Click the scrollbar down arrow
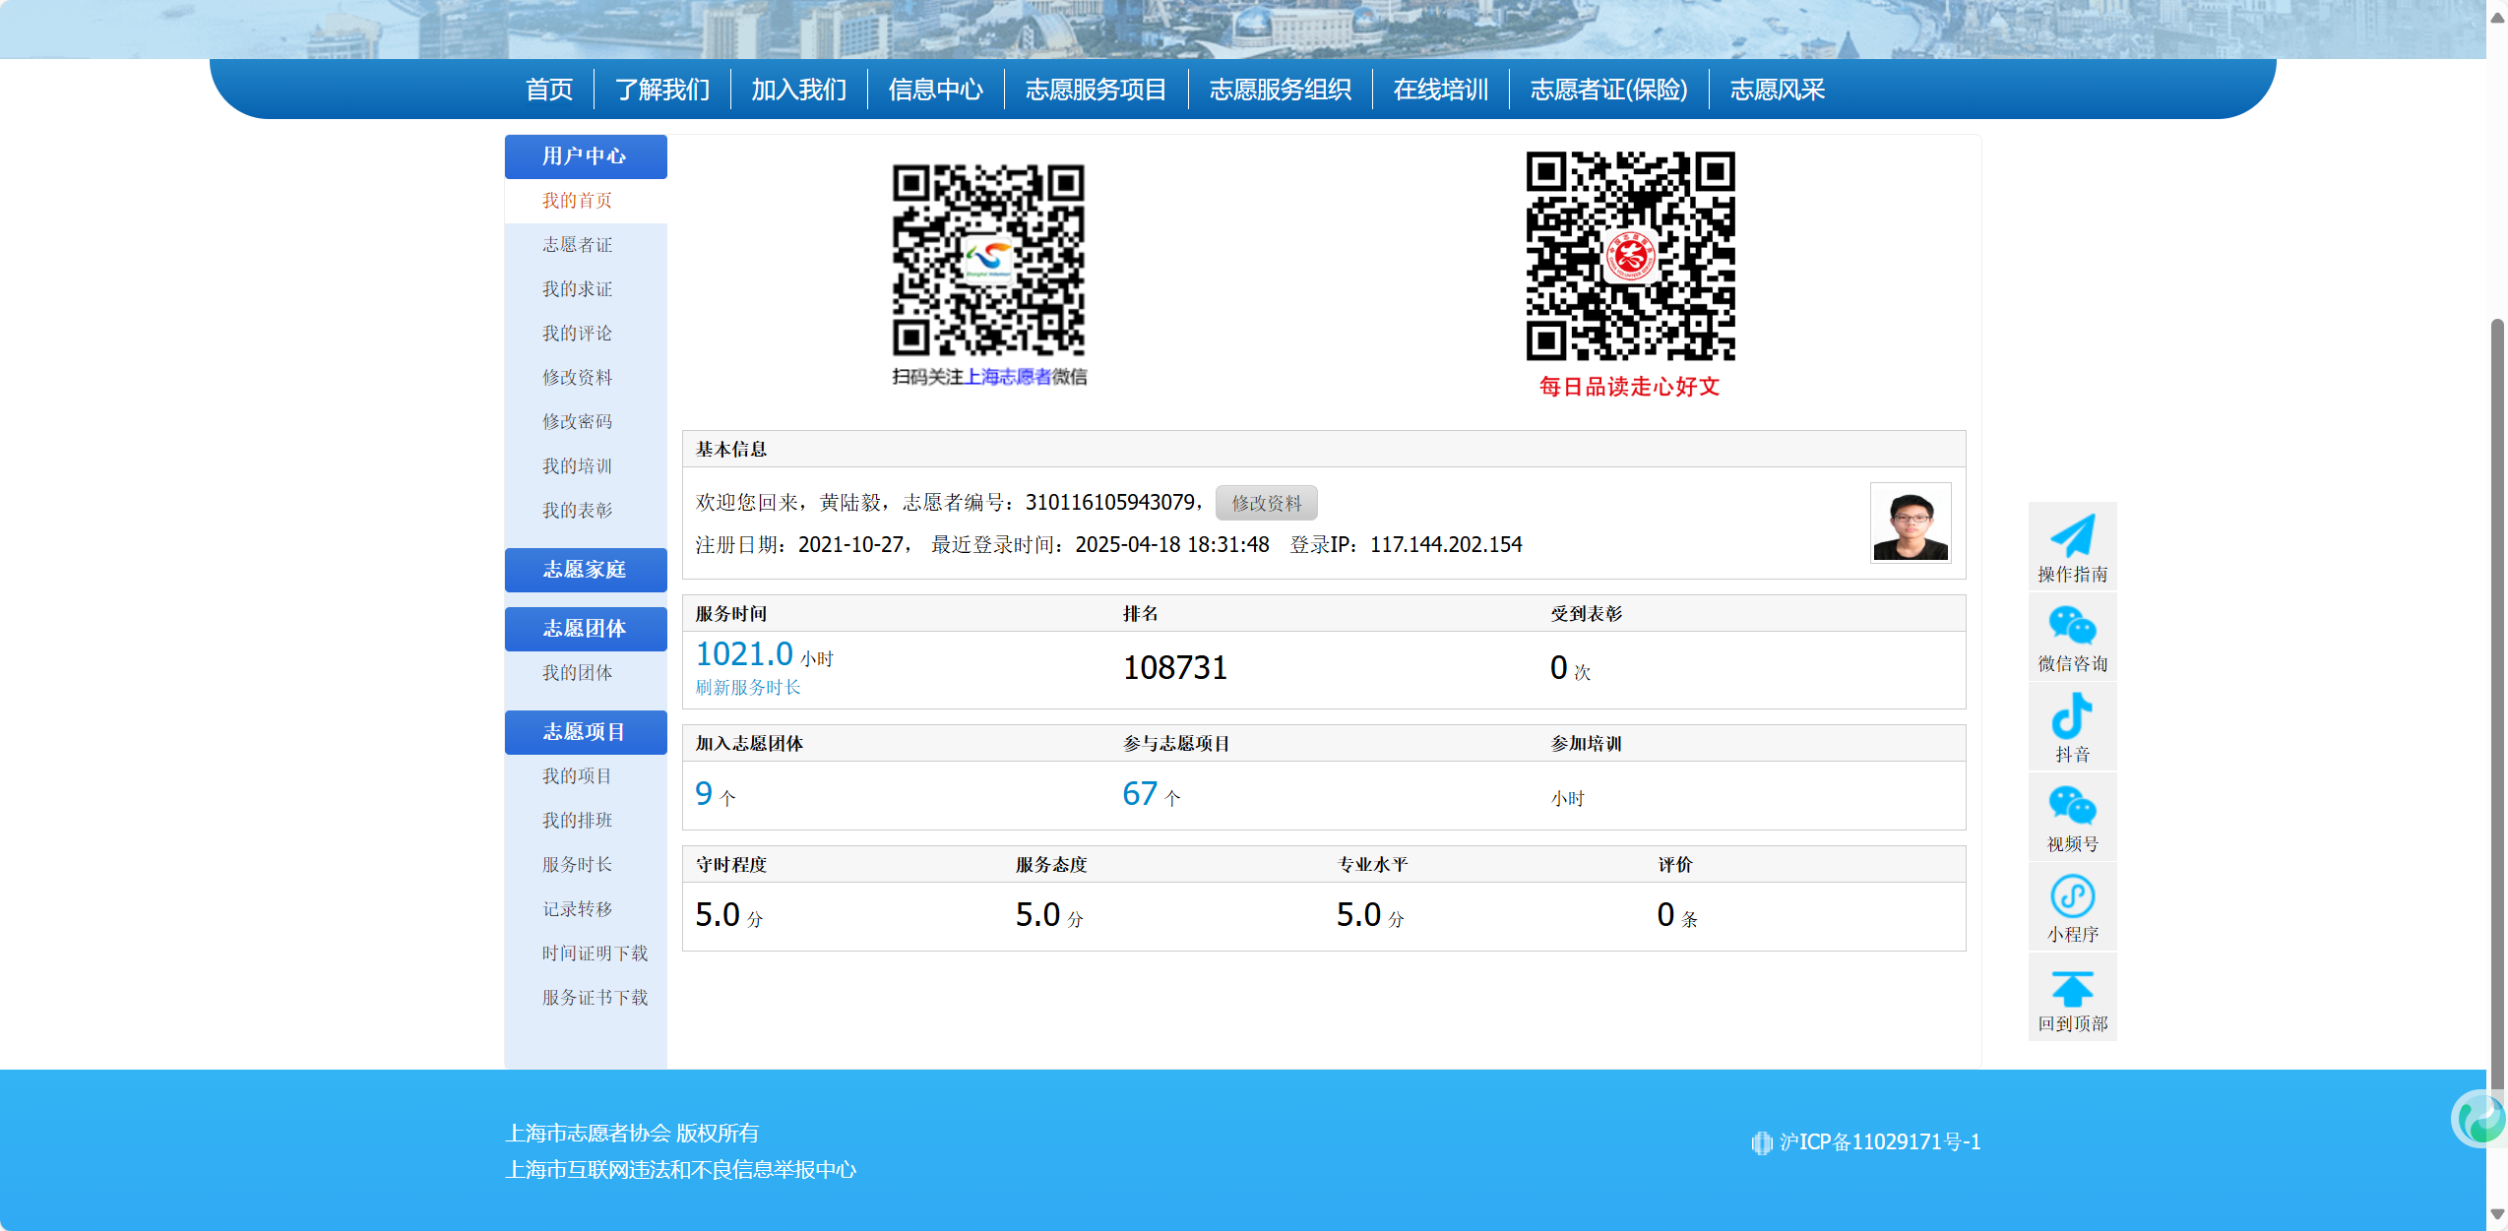 2497,1214
